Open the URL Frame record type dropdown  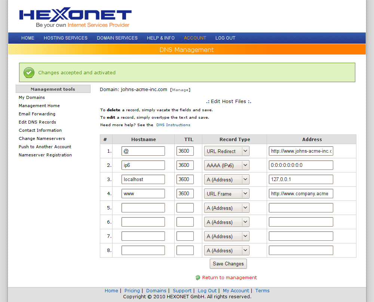(227, 194)
